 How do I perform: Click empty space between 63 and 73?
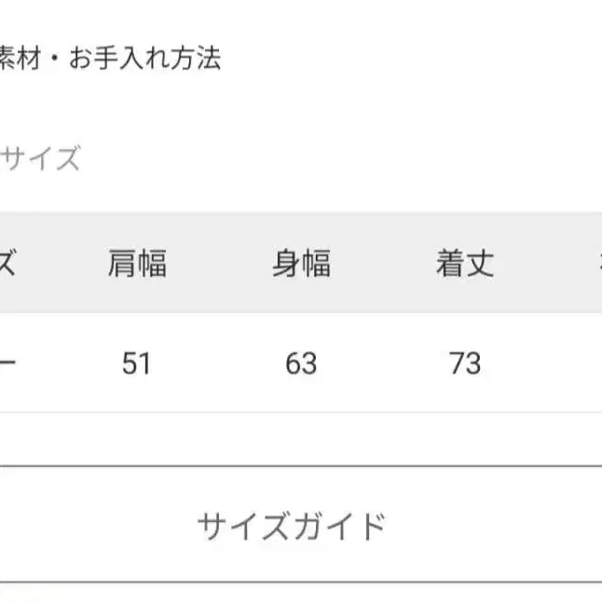point(383,363)
